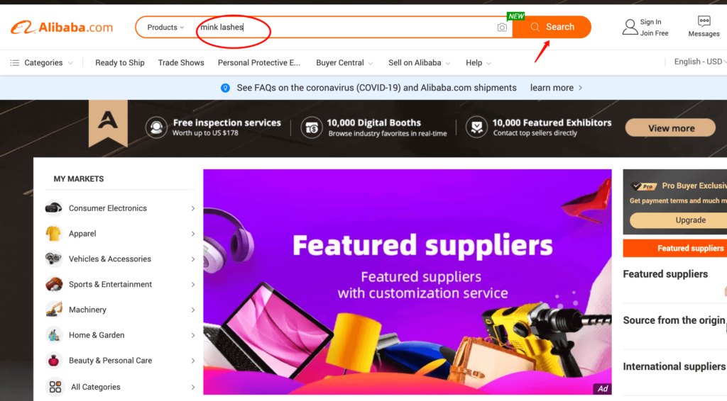The width and height of the screenshot is (727, 401).
Task: Select the Featured suppliers orange tab
Action: (675, 249)
